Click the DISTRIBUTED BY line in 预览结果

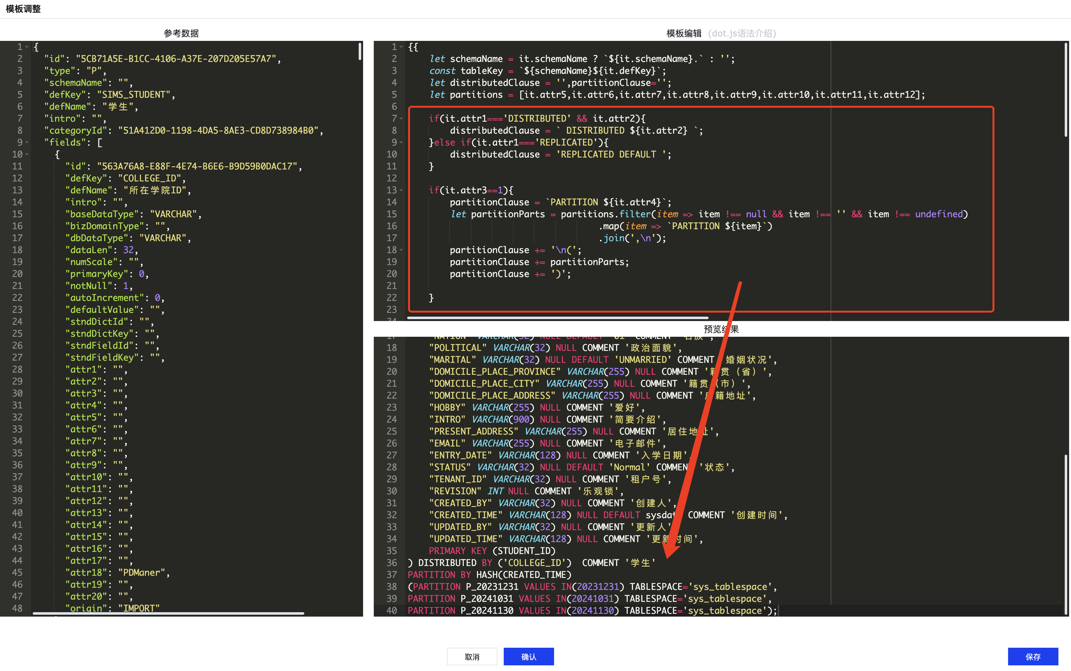tap(533, 562)
